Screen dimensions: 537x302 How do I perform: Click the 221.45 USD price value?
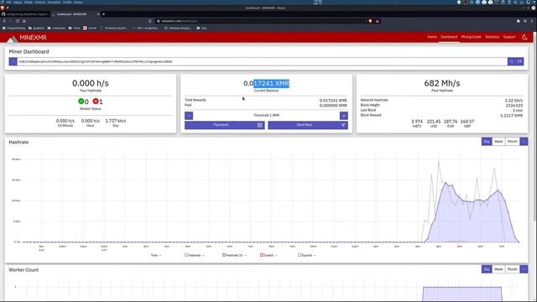click(434, 122)
